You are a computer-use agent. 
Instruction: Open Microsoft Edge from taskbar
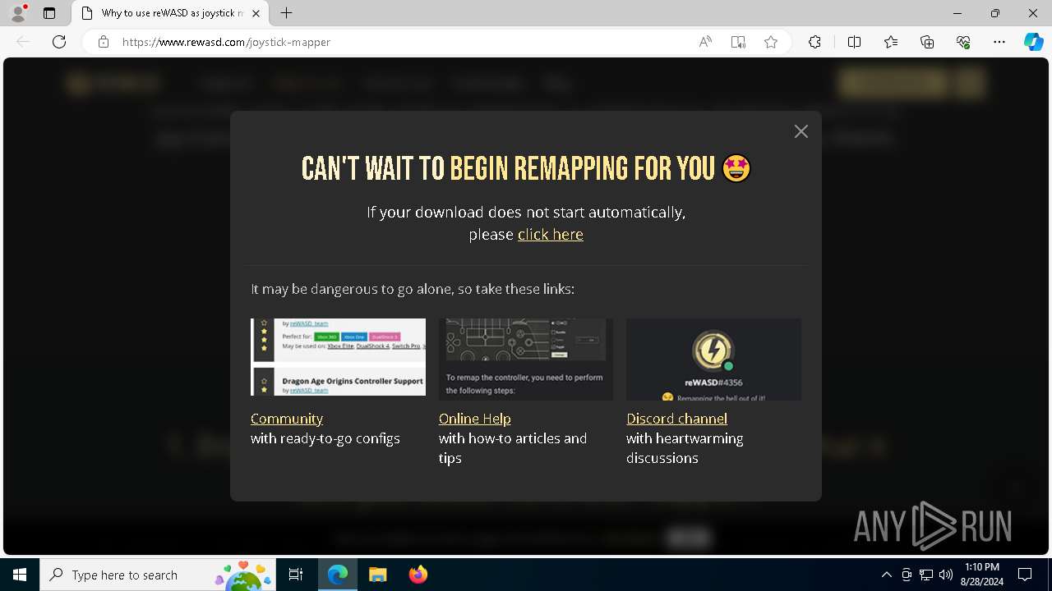(x=338, y=575)
